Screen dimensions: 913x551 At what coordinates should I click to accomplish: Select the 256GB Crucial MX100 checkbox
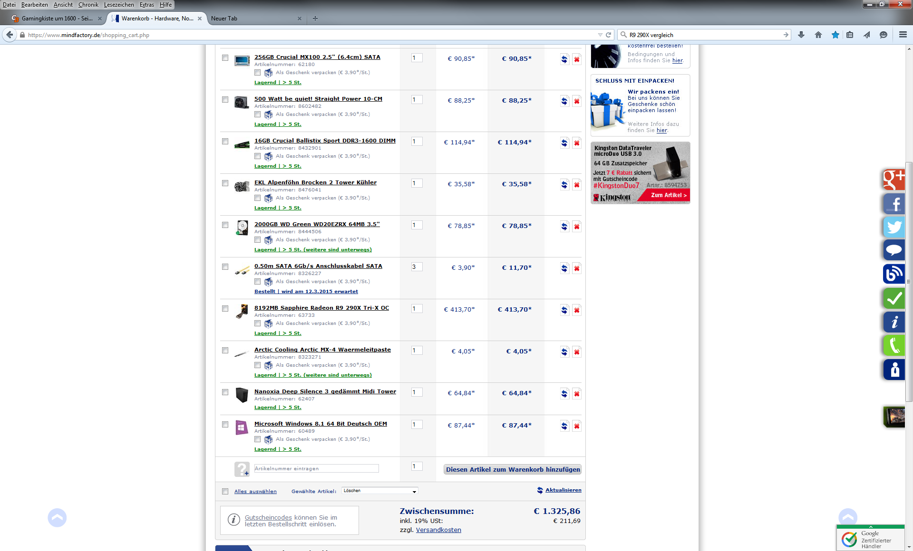[225, 58]
